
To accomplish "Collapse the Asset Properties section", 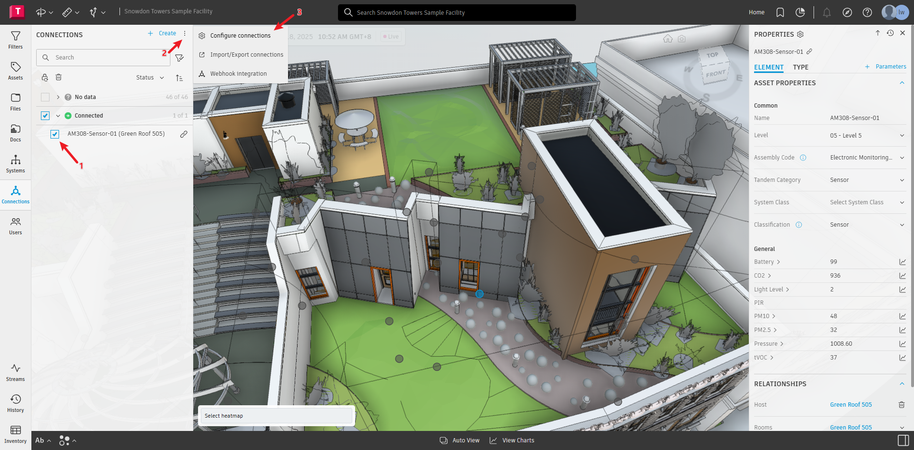I will click(x=902, y=83).
